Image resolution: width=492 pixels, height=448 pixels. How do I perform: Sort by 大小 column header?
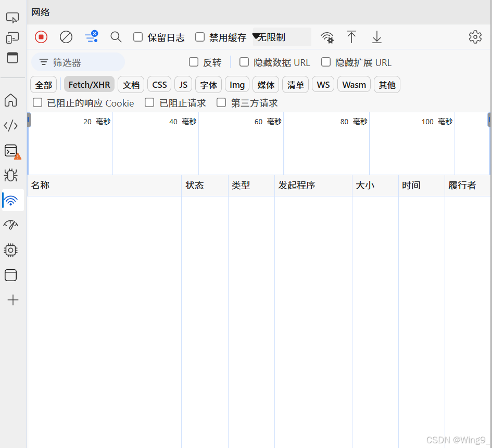375,185
